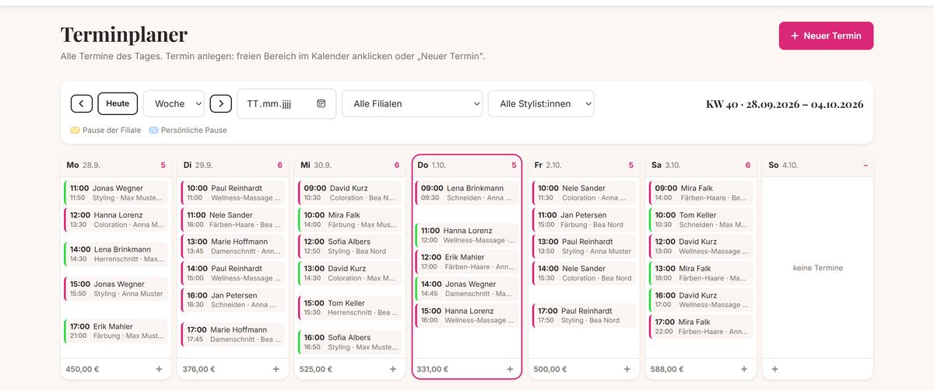Add appointment plus in Friday footer
Viewport: 934px width, 390px height.
[x=627, y=369]
